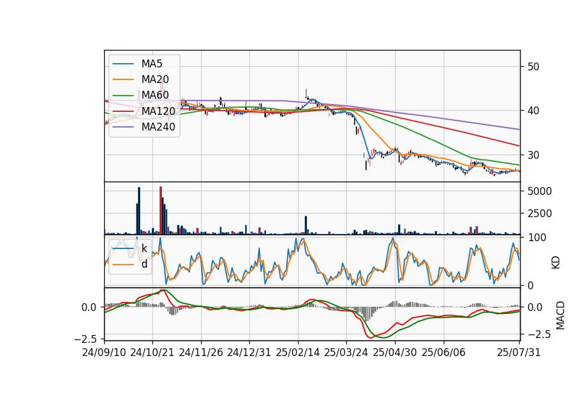Click the 24/12/31 date axis label
This screenshot has height=415, width=578.
point(249,352)
